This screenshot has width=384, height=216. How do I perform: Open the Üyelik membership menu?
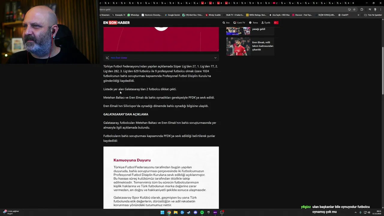[x=266, y=23]
